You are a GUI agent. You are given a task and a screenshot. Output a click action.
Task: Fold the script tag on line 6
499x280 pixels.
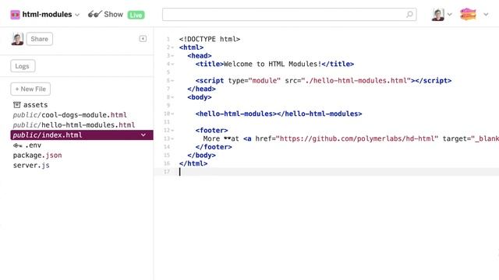pos(172,81)
